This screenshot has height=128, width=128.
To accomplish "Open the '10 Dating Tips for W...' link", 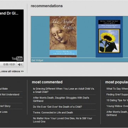I will click(117, 100).
